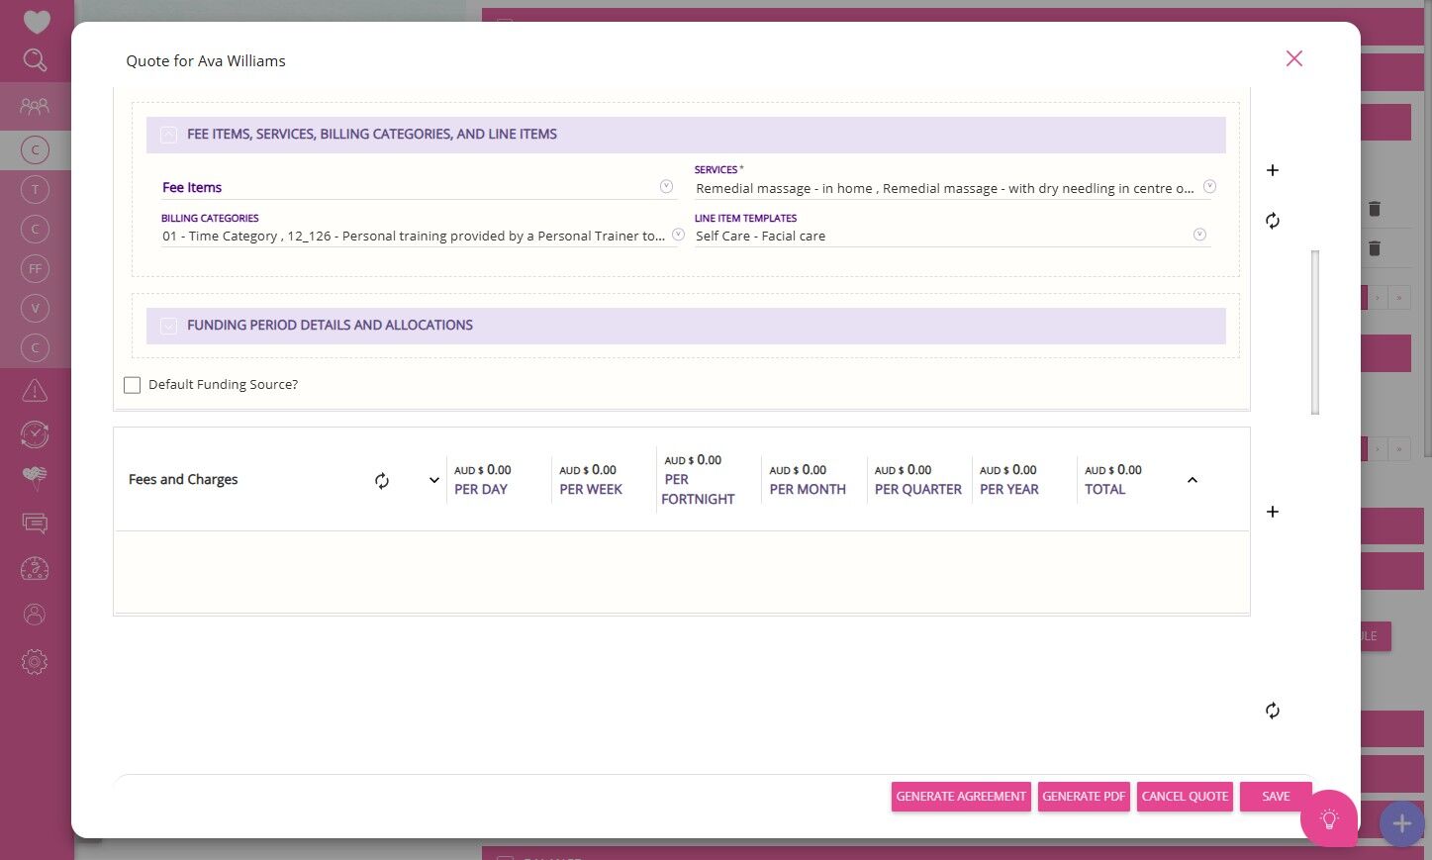Click refresh icon beside Line Item Templates
The height and width of the screenshot is (860, 1432).
click(x=1273, y=221)
